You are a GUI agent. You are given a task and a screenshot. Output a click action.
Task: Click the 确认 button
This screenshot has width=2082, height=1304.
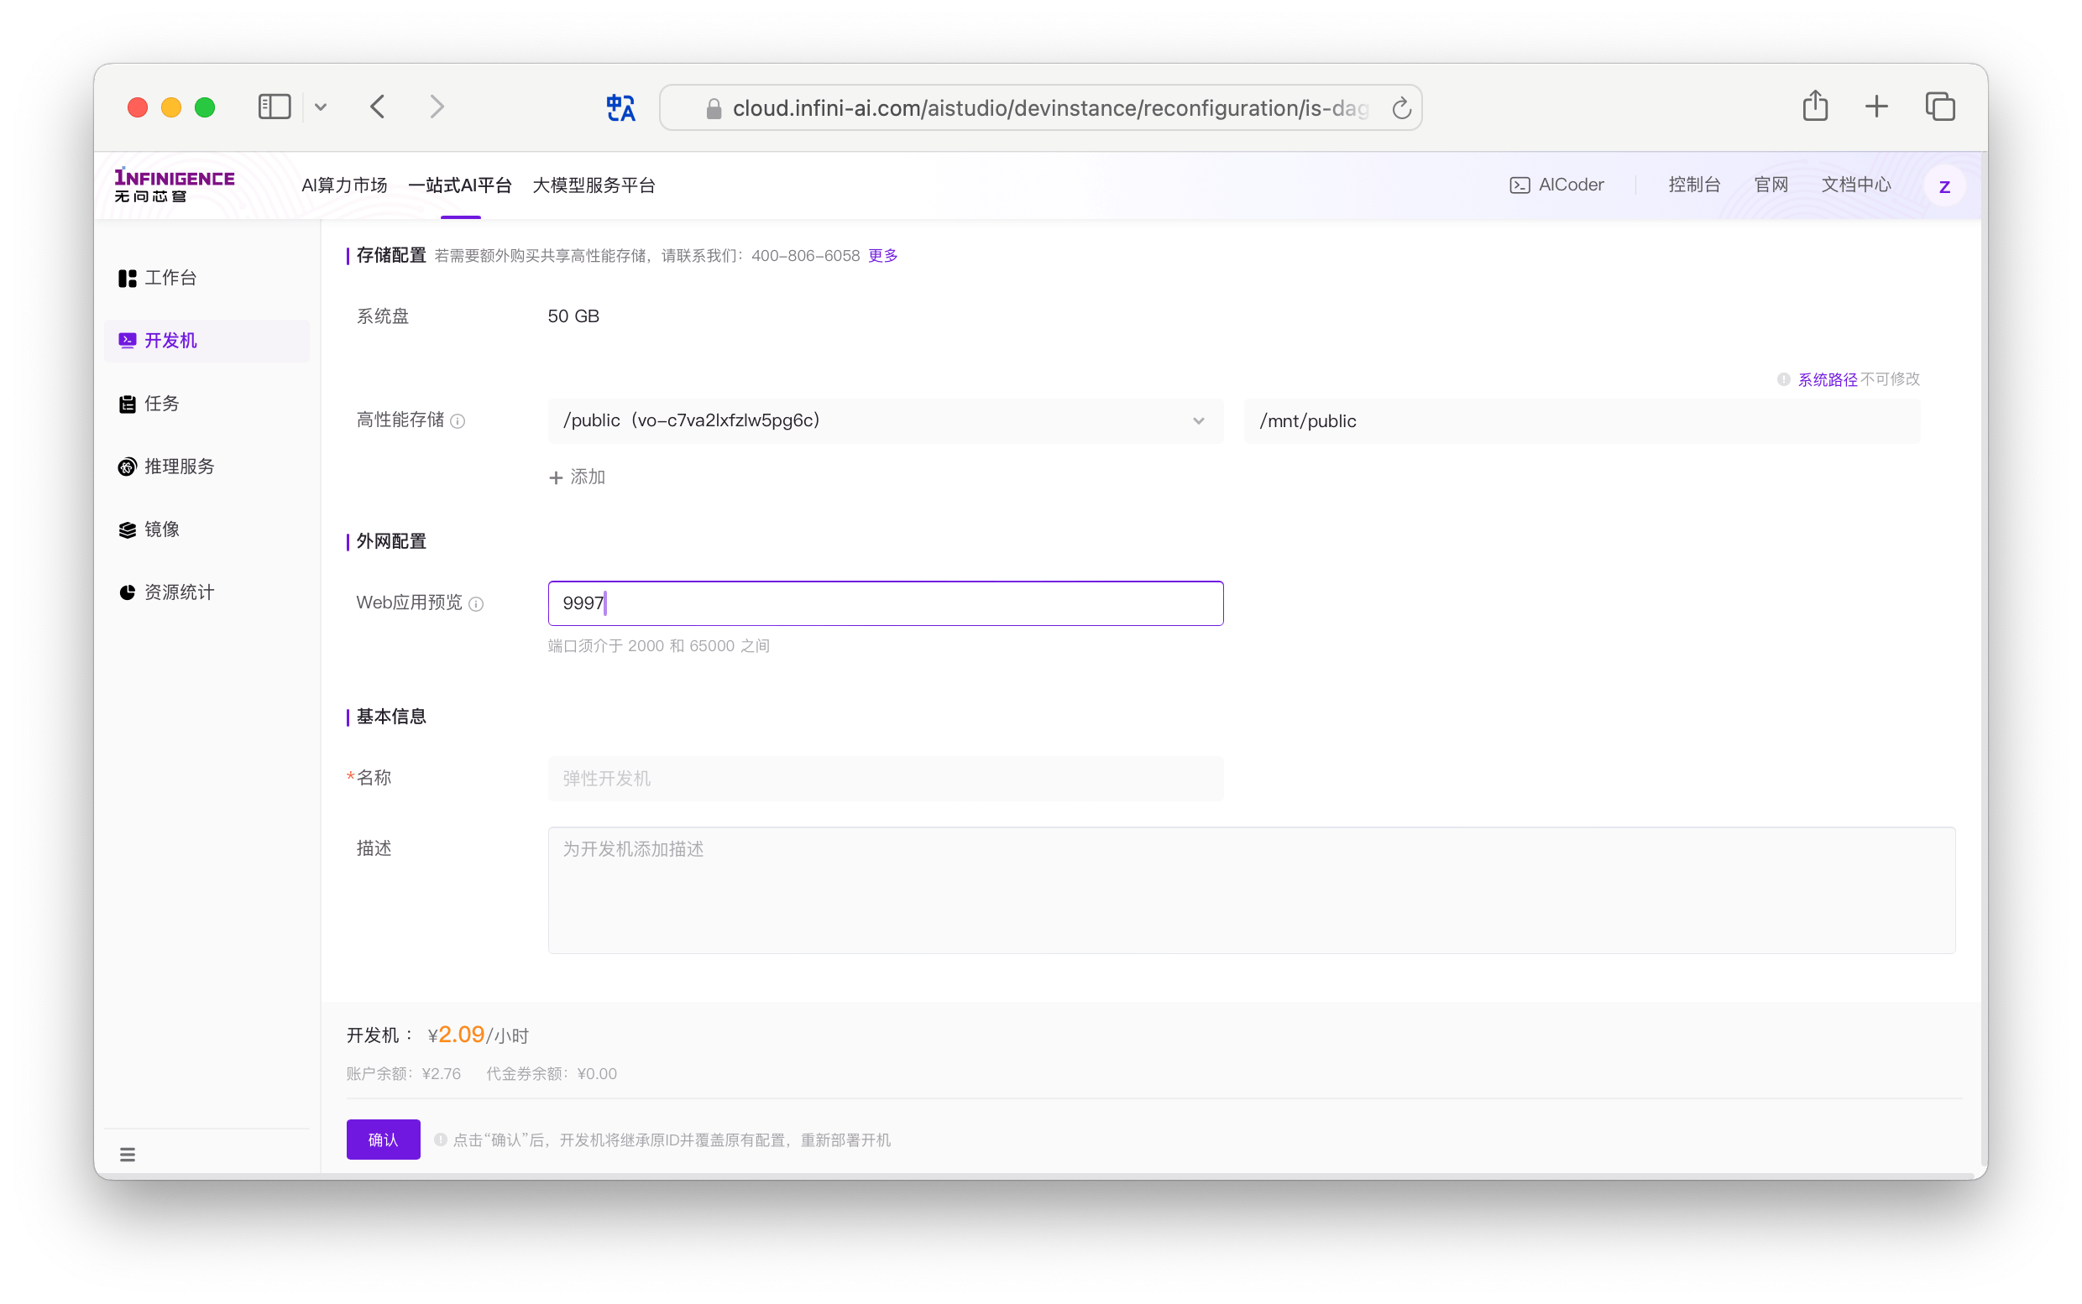[x=383, y=1140]
